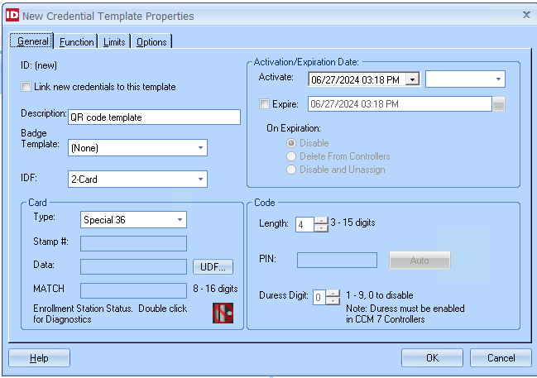Image resolution: width=537 pixels, height=378 pixels.
Task: Increase Code Length with up arrow
Action: click(321, 221)
